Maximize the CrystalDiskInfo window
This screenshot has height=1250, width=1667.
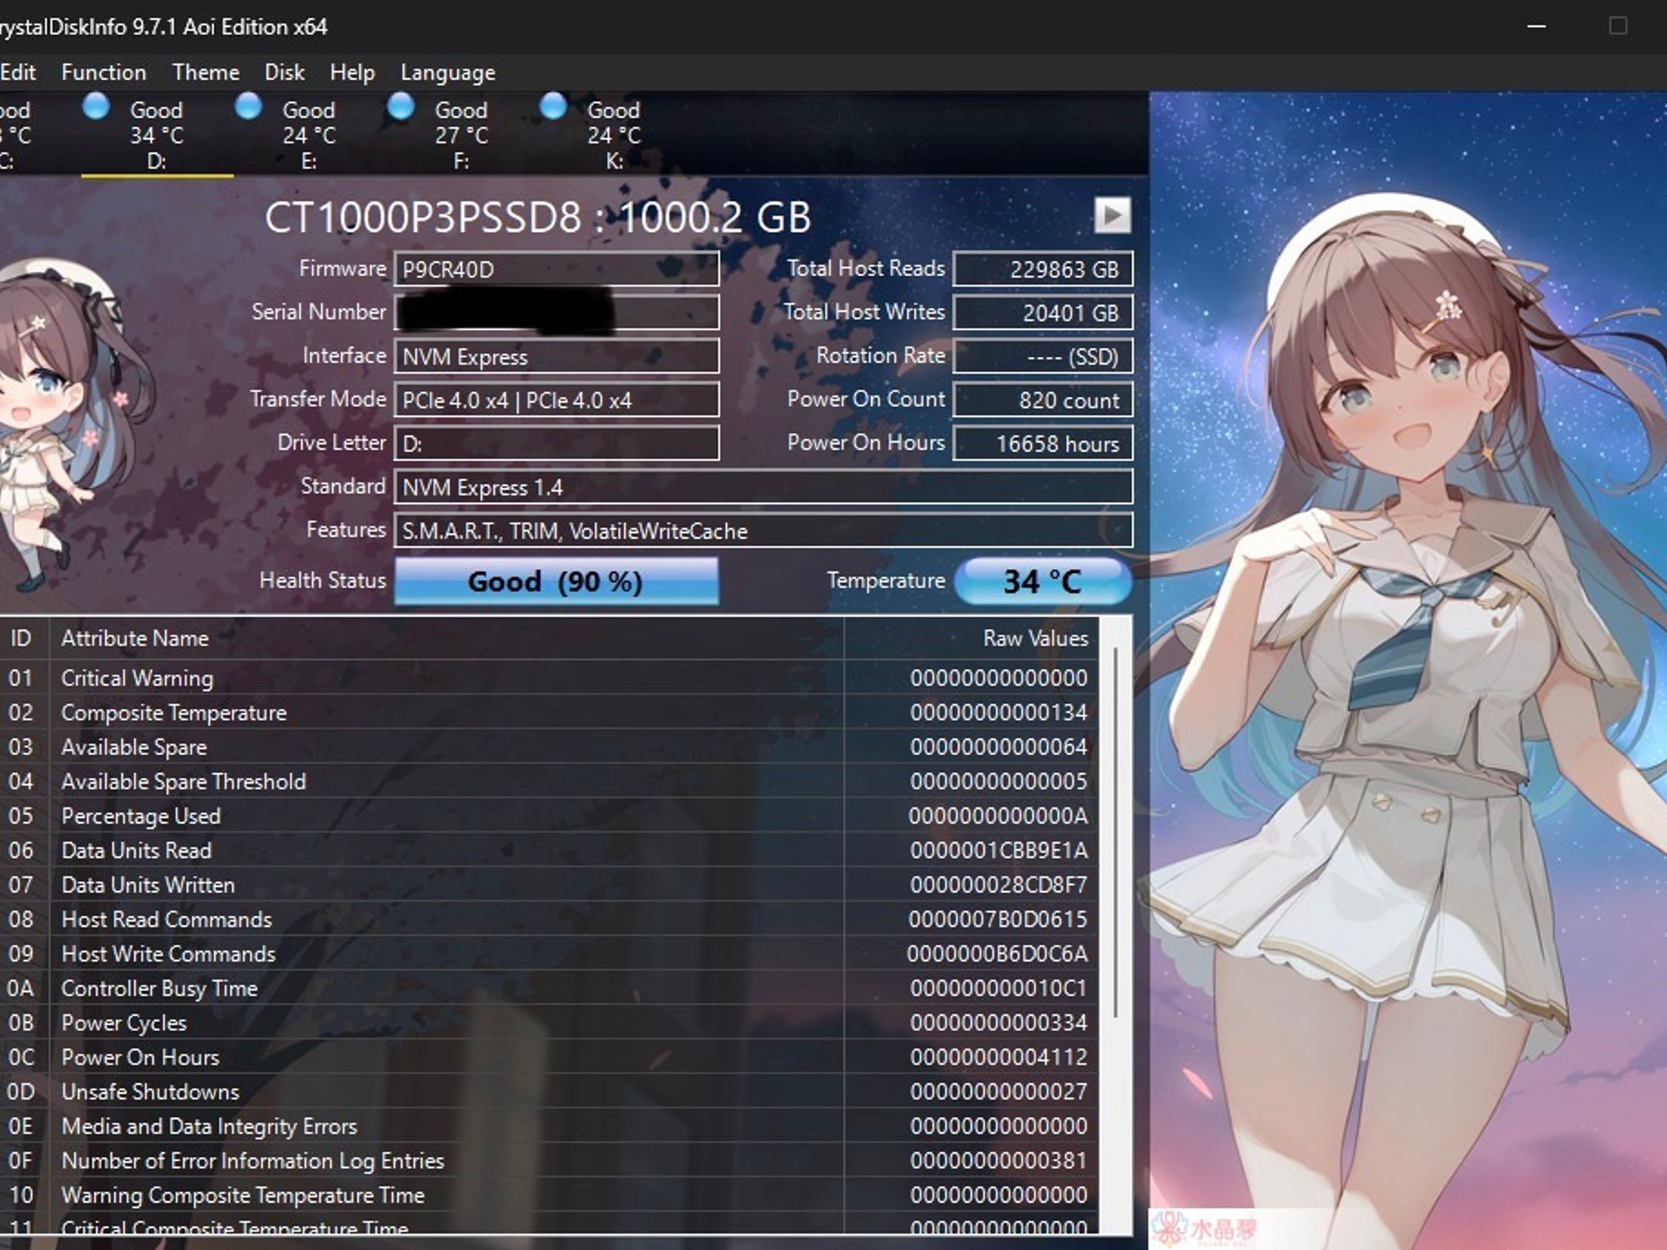pyautogui.click(x=1618, y=27)
